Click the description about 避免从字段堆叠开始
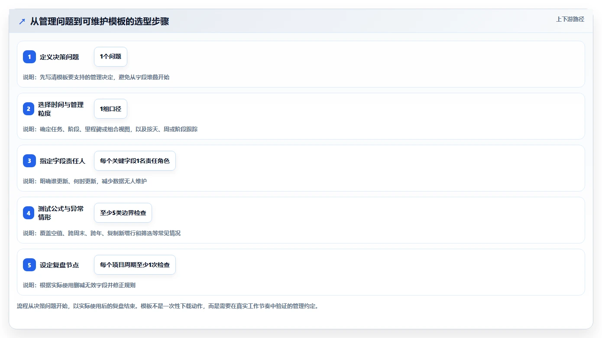The image size is (602, 338). (96, 77)
